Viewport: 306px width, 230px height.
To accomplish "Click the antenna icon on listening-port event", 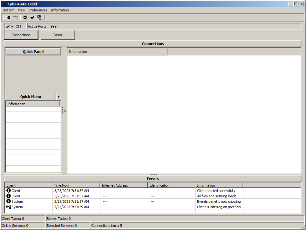I will click(x=9, y=207).
